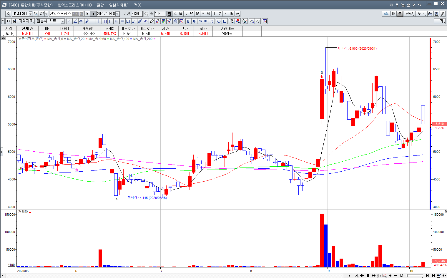
Task: Switch chart to second (초) period
Action: [203, 14]
